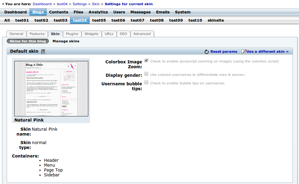Switch to the SEO tab
299x184 pixels.
coord(123,34)
